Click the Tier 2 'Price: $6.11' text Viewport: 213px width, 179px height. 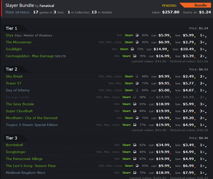coord(198,69)
